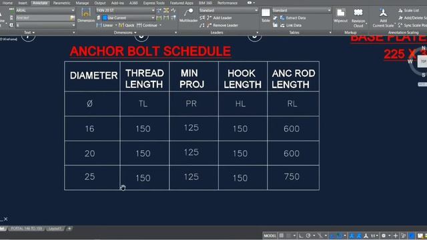Viewport: 427px width, 240px height.
Task: Click the THREAD LENGTH header cell
Action: coord(145,76)
